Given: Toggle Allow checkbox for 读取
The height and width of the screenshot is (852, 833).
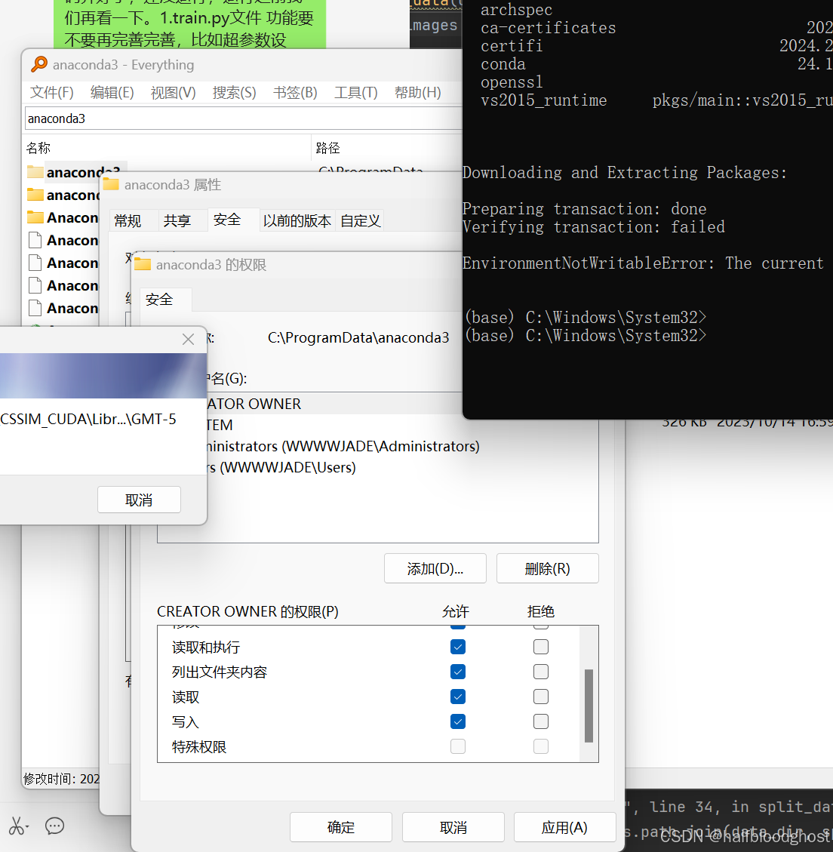Looking at the screenshot, I should pos(458,697).
